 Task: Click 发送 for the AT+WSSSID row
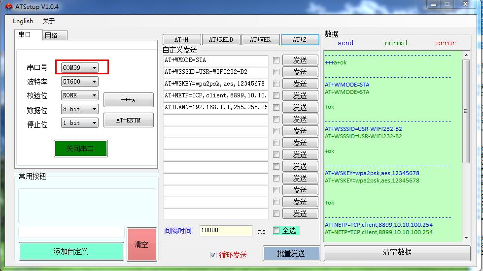click(300, 72)
